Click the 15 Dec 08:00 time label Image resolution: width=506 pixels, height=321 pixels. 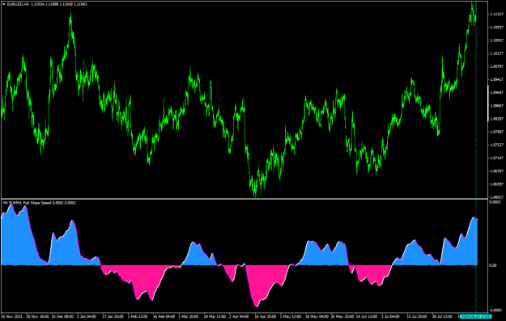(x=62, y=316)
